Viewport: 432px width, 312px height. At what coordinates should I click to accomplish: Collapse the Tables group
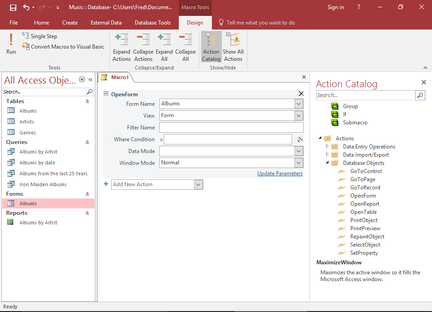click(x=87, y=101)
